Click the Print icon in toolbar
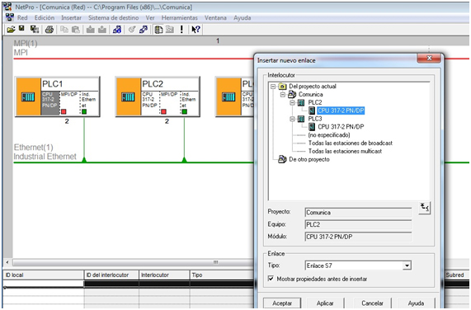Viewport: 471px width, 310px height. point(49,30)
